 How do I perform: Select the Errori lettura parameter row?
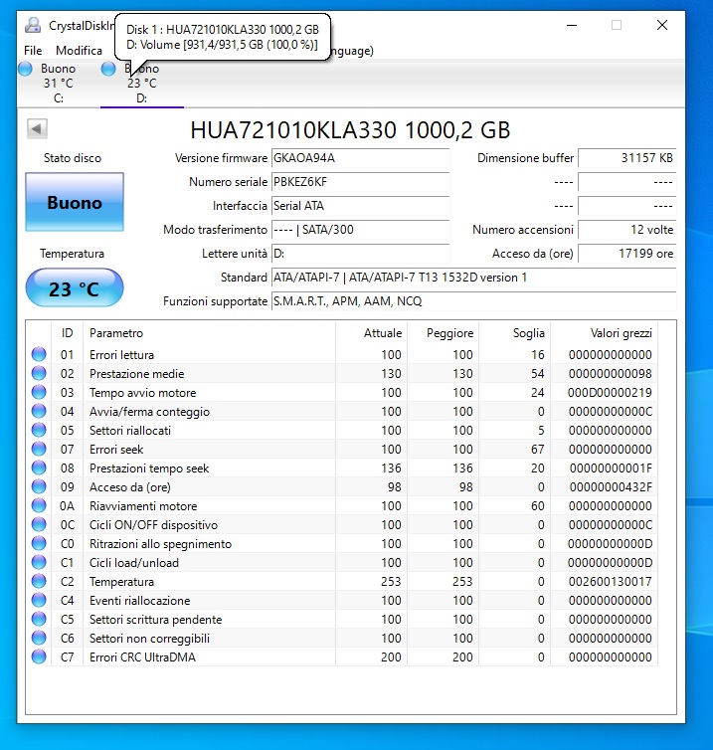click(x=342, y=354)
